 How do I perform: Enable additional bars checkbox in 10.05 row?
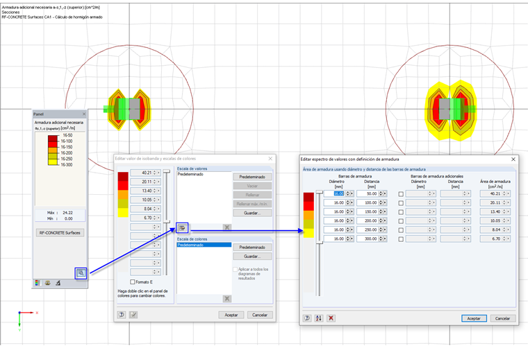click(401, 221)
